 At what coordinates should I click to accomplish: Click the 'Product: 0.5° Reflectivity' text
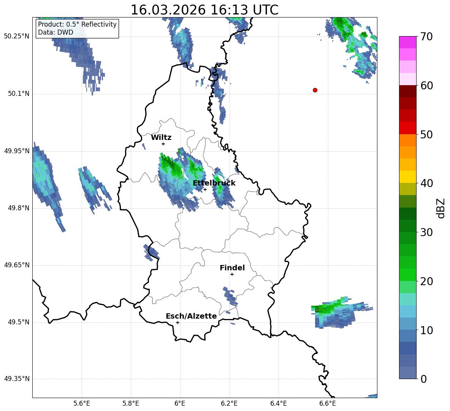pos(77,24)
